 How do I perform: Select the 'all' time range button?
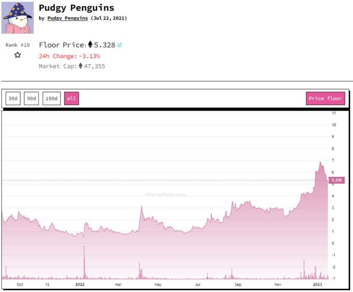pos(72,98)
